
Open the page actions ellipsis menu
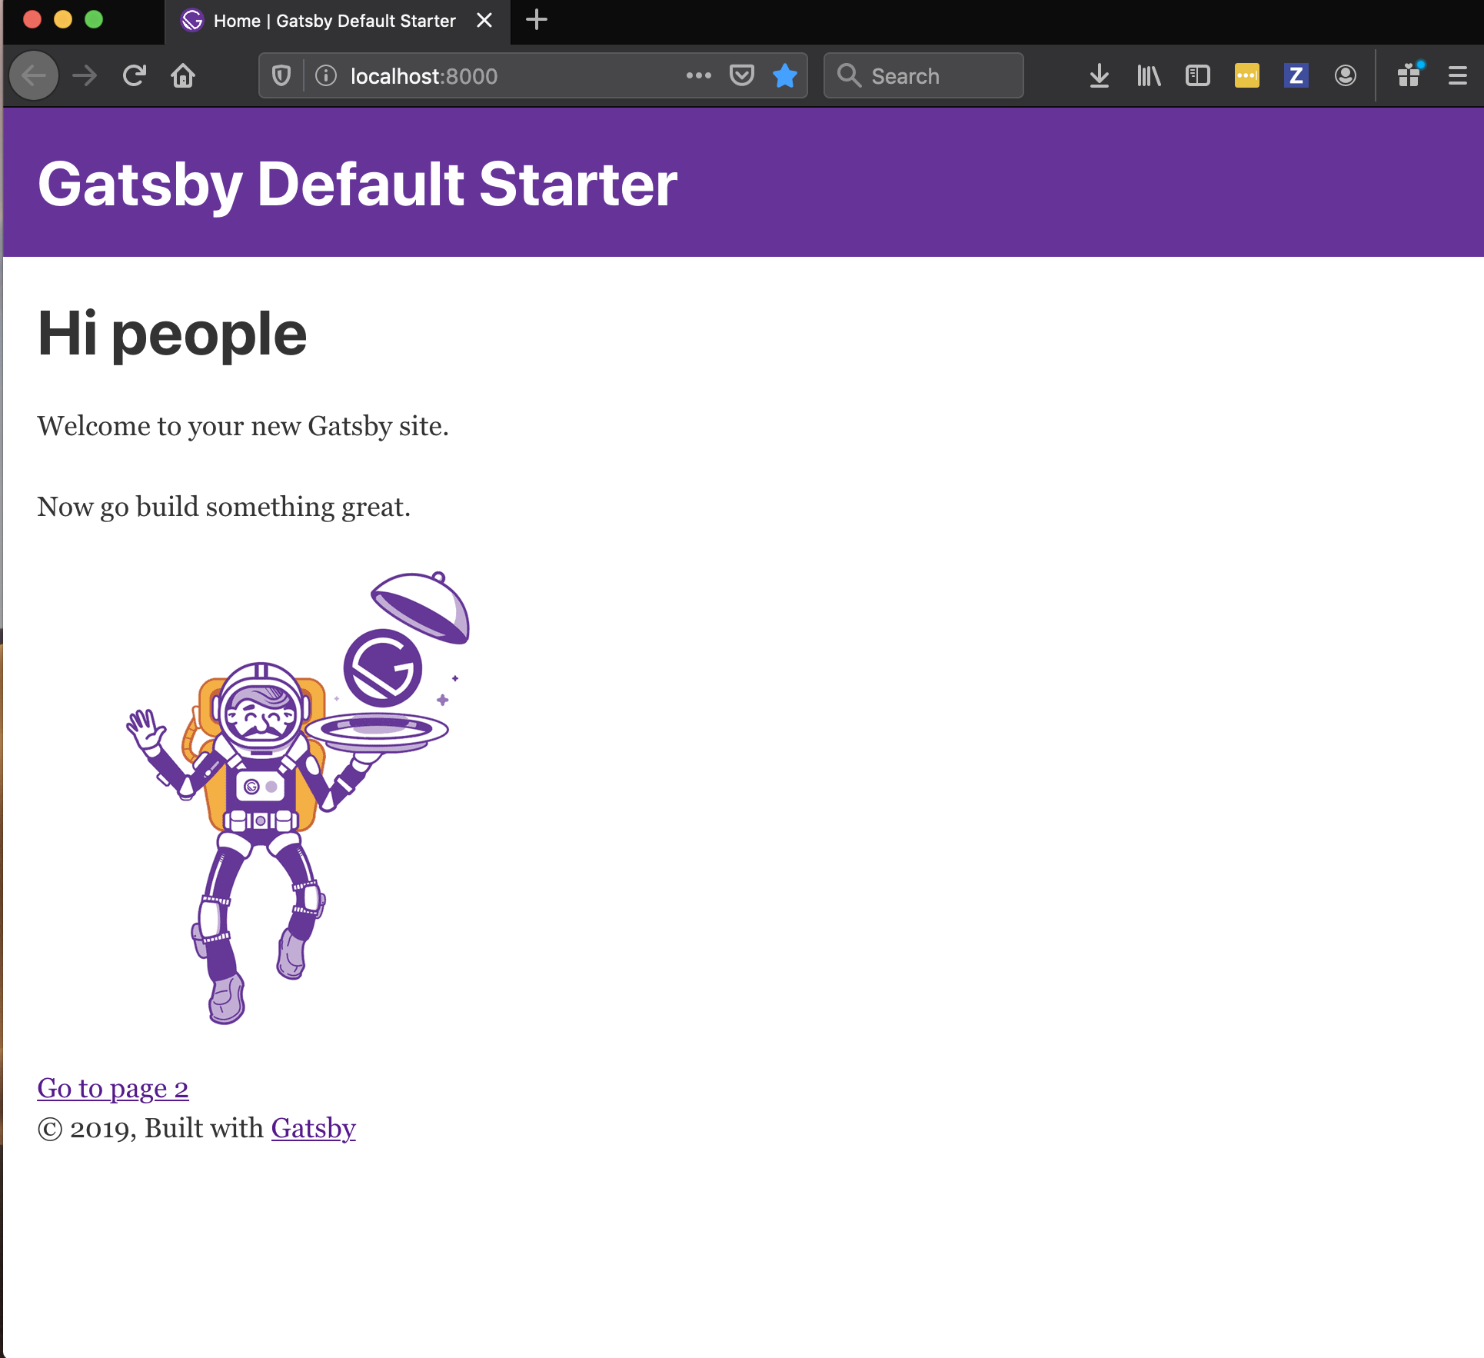pyautogui.click(x=698, y=75)
